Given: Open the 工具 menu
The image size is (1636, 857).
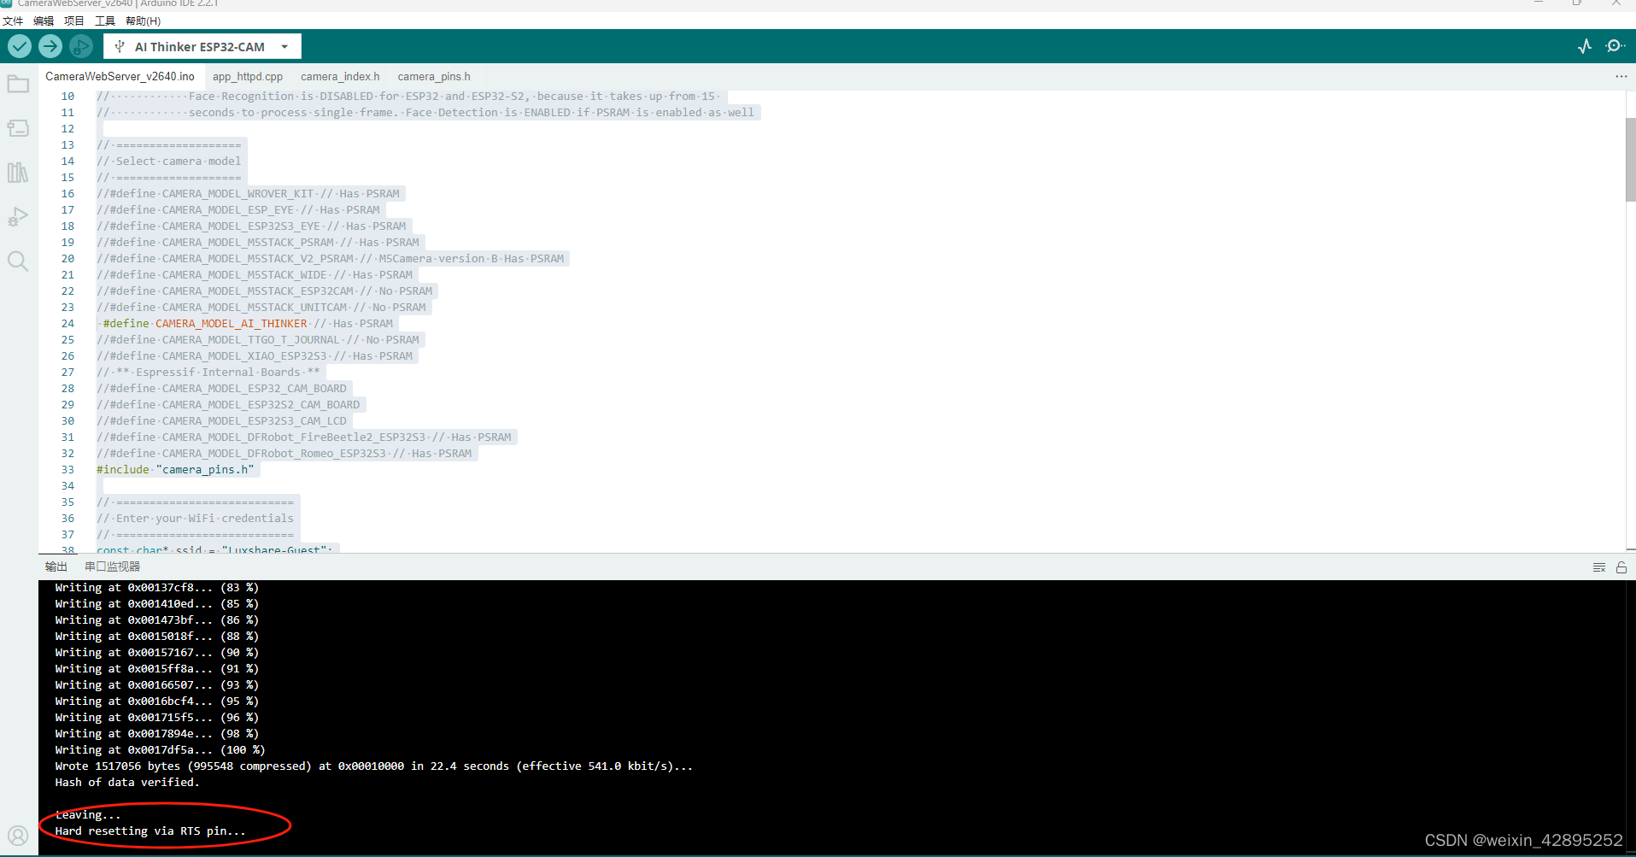Looking at the screenshot, I should click(104, 21).
